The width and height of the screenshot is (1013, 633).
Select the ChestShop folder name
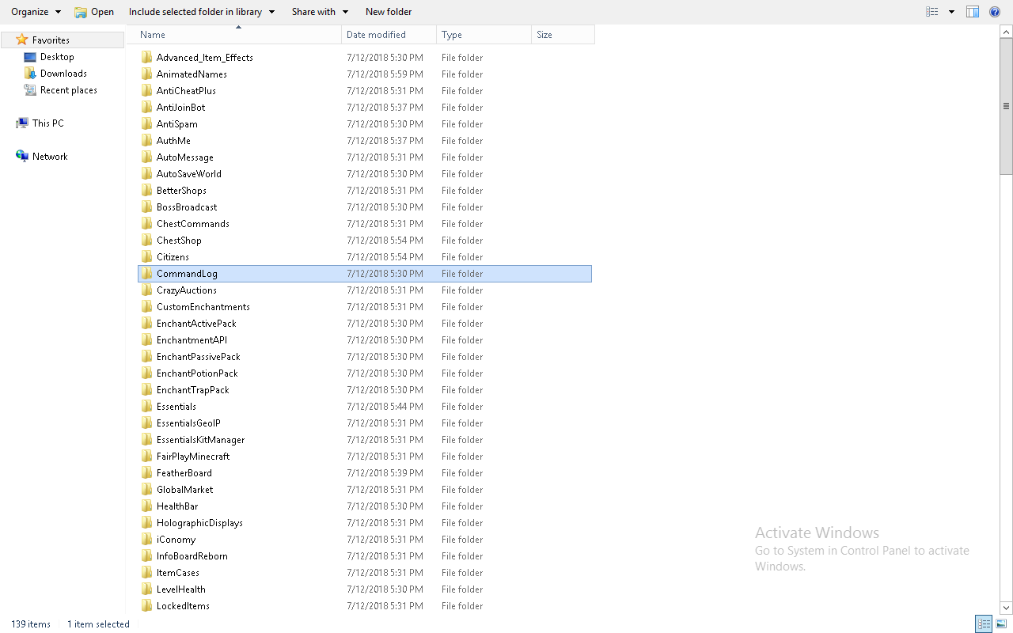[179, 241]
